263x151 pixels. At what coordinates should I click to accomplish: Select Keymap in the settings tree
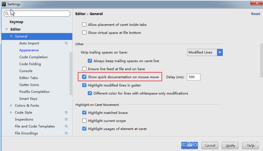click(x=16, y=22)
